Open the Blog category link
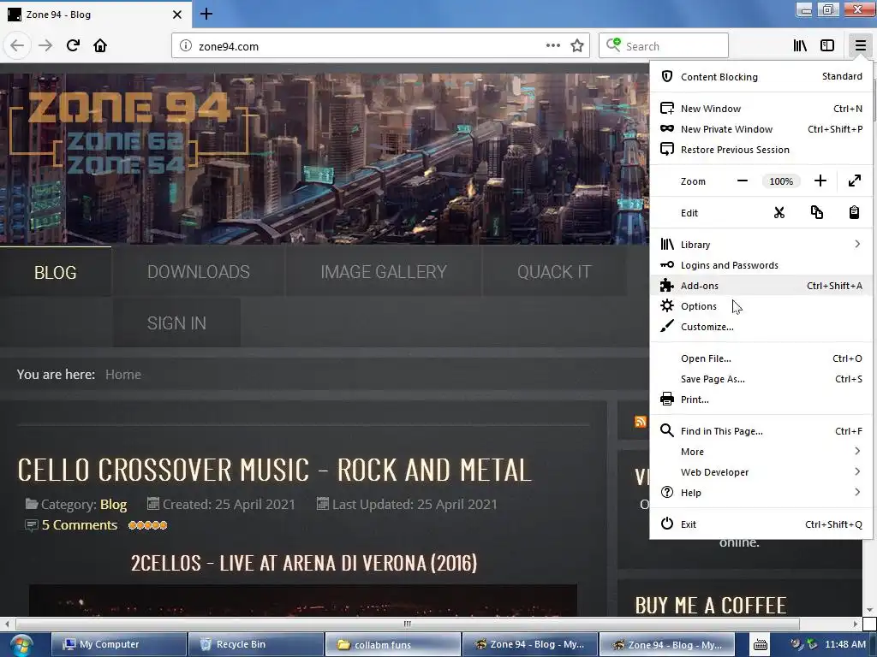 (x=114, y=505)
